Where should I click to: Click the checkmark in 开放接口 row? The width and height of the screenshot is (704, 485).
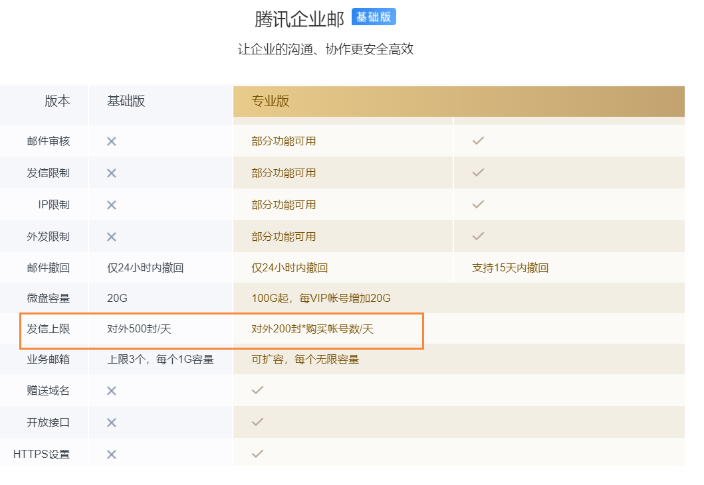[x=257, y=422]
